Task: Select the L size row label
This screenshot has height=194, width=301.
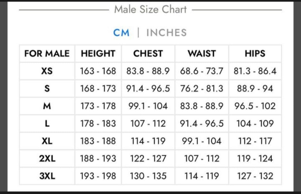Action: click(47, 123)
